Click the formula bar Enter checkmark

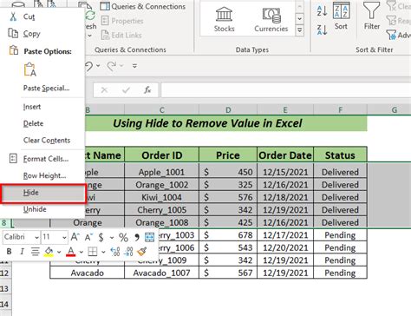click(x=126, y=90)
